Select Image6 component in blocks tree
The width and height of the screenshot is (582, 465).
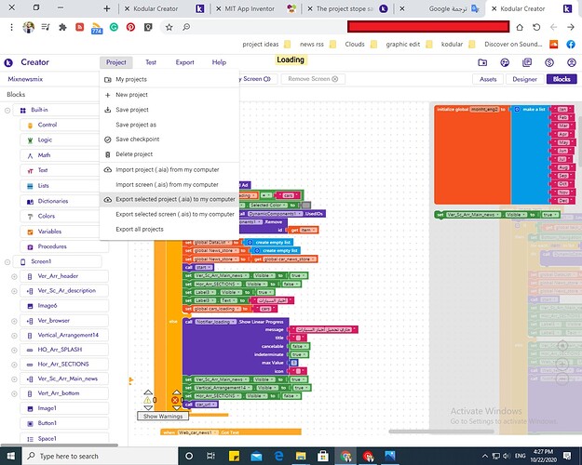point(47,305)
